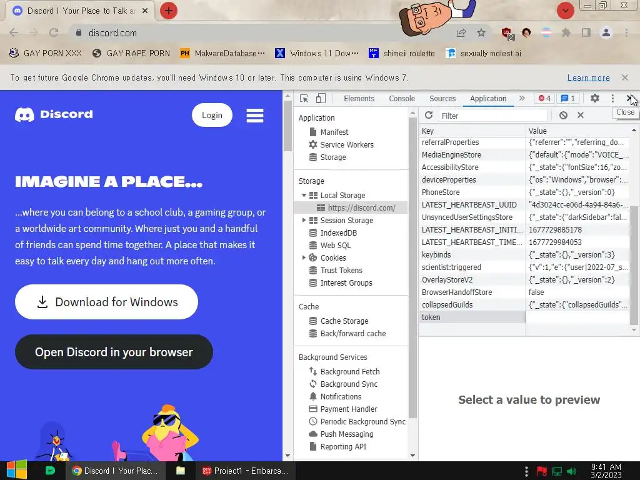
Task: Click the discord.com address bar
Action: click(261, 32)
